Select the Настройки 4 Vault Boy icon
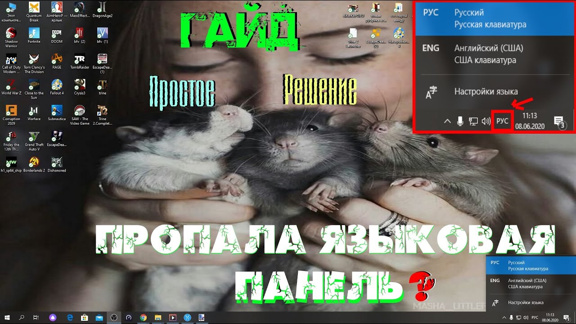 (398, 38)
